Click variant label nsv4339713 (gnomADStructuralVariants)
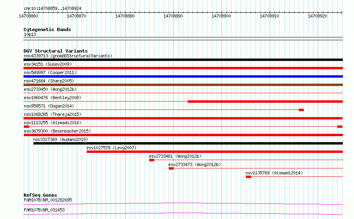Screen dimensions: 354x219 pyautogui.click(x=68, y=56)
